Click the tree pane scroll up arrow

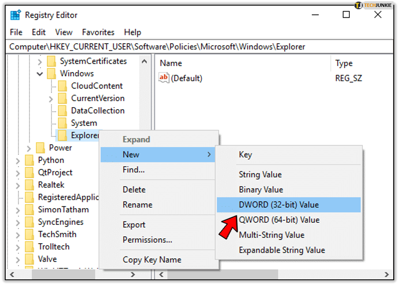pyautogui.click(x=144, y=61)
